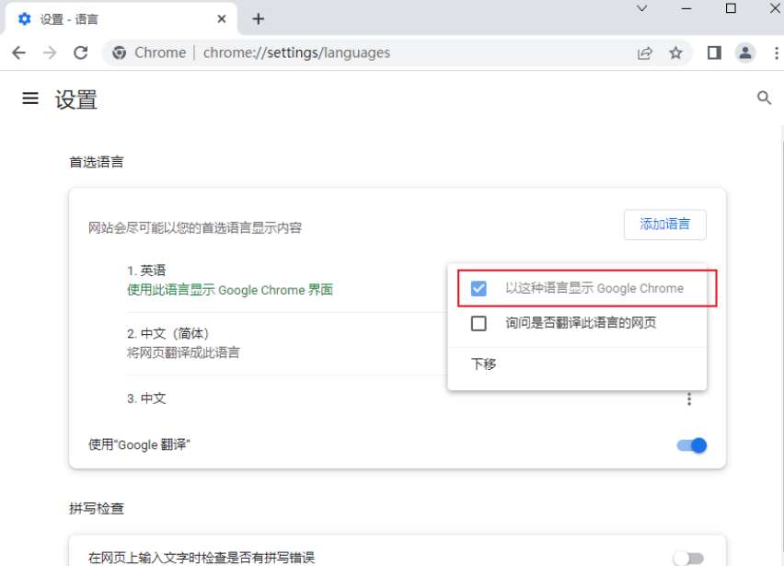Open the user profile avatar
The image size is (784, 566).
(x=745, y=52)
